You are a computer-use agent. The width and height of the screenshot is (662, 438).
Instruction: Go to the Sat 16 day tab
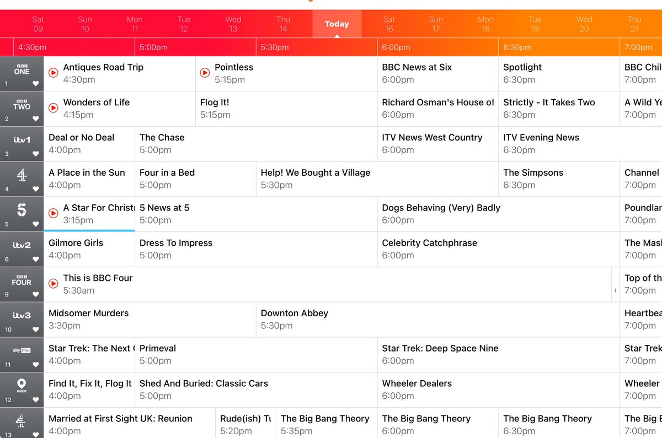tap(389, 24)
